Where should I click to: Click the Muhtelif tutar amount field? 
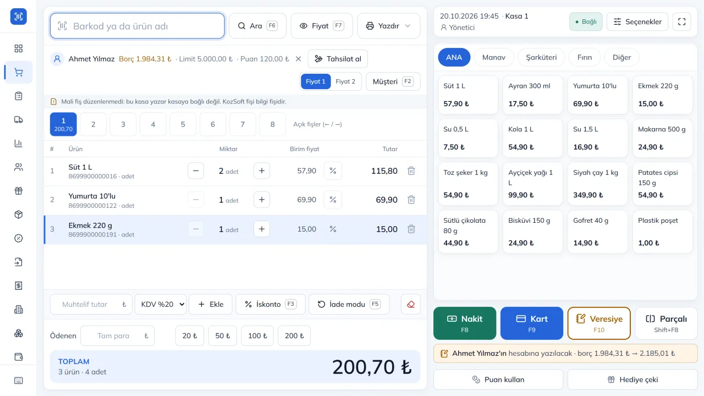(91, 304)
